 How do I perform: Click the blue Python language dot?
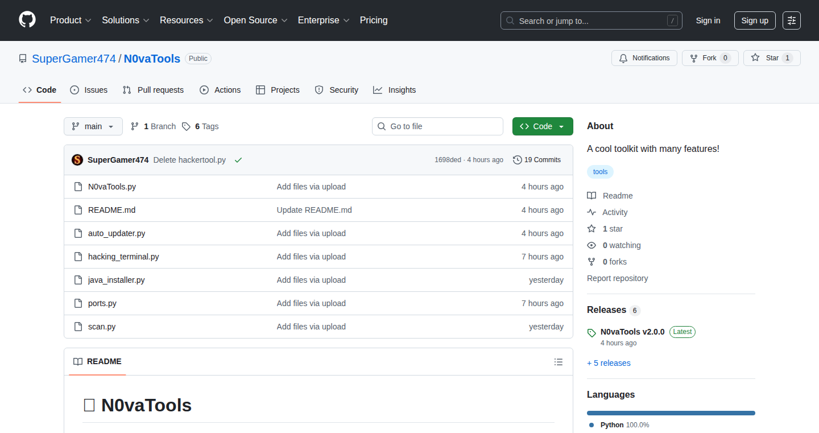(x=591, y=425)
